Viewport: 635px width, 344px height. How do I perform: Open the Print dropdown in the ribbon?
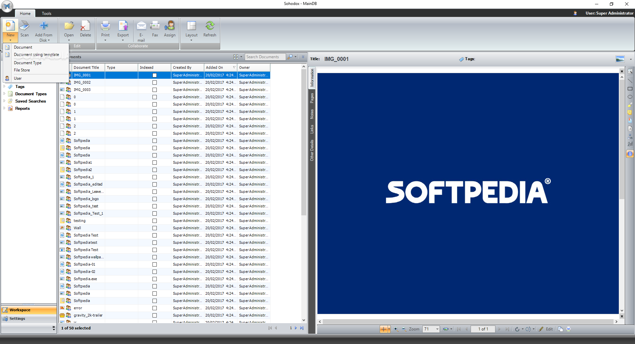(x=106, y=40)
